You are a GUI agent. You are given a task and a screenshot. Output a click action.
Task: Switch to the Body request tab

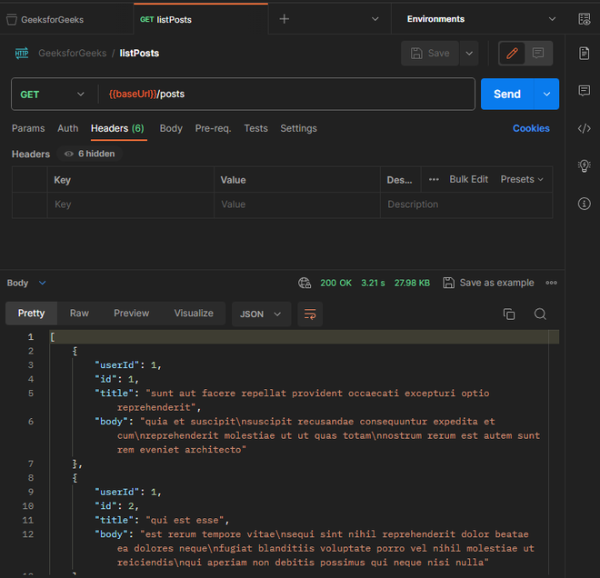tap(171, 128)
